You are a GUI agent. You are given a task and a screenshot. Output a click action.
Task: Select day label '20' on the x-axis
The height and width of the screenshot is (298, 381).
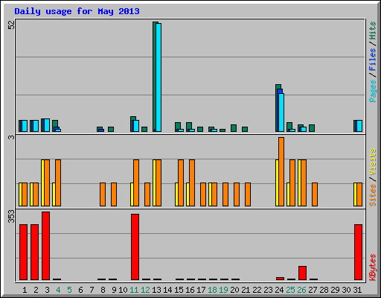click(x=234, y=290)
